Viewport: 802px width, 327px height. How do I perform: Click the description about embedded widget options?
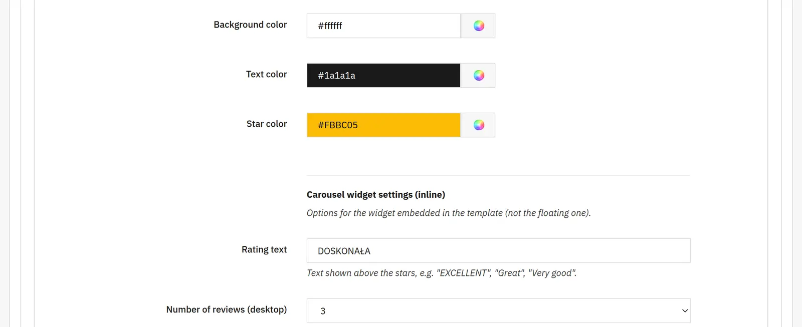click(449, 213)
